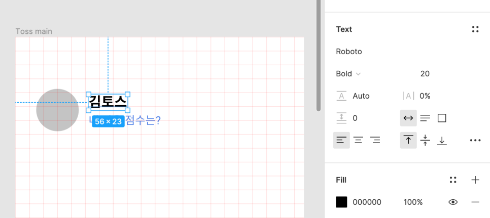The height and width of the screenshot is (218, 490).
Task: Click line height icon
Action: coord(341,96)
